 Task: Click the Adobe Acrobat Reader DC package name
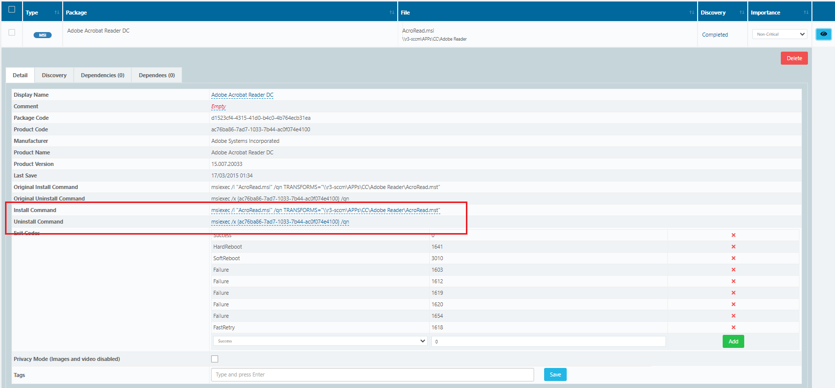click(x=98, y=31)
